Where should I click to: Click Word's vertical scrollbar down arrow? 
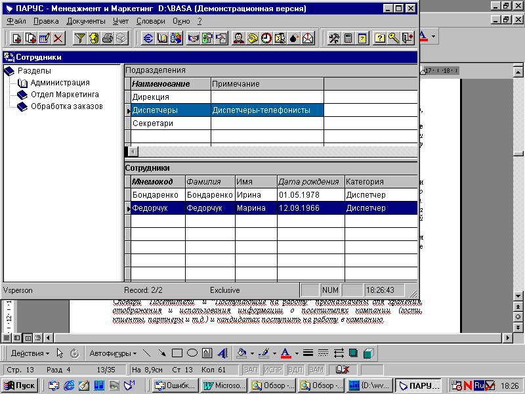518,296
